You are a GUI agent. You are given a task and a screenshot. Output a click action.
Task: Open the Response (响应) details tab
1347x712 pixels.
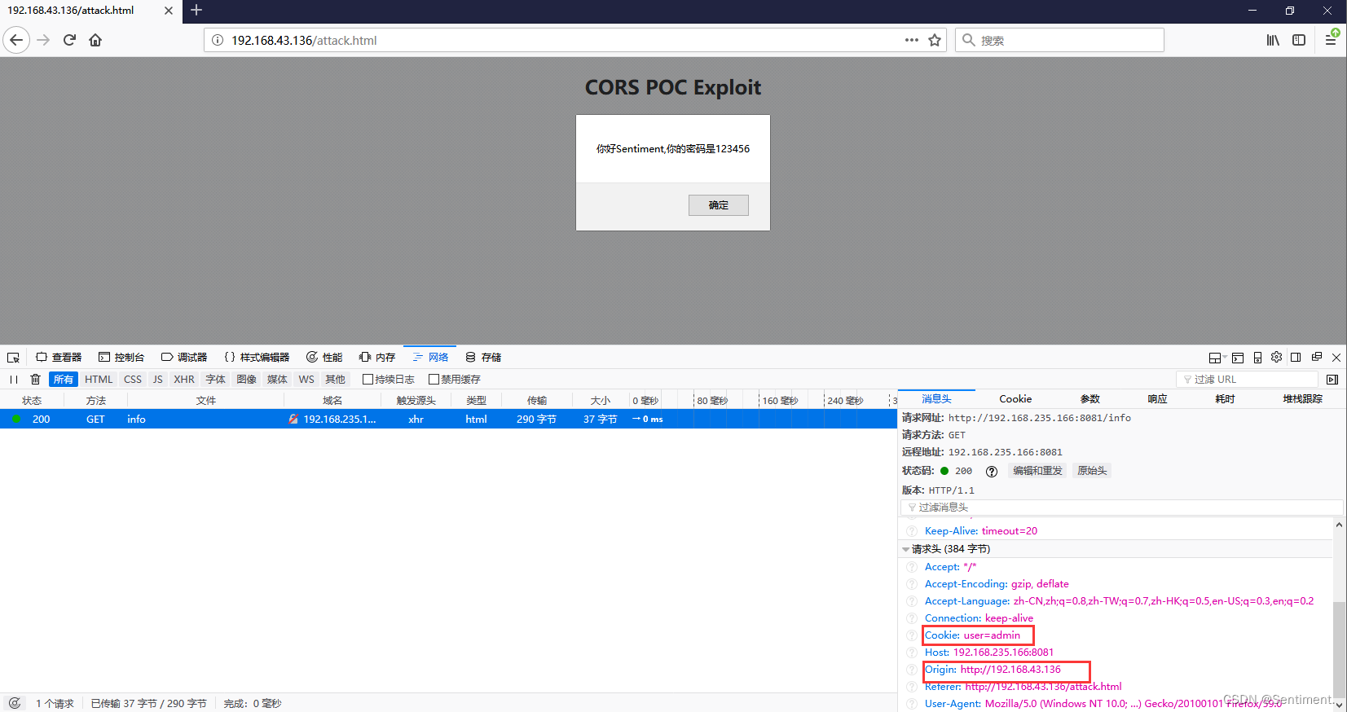1157,399
